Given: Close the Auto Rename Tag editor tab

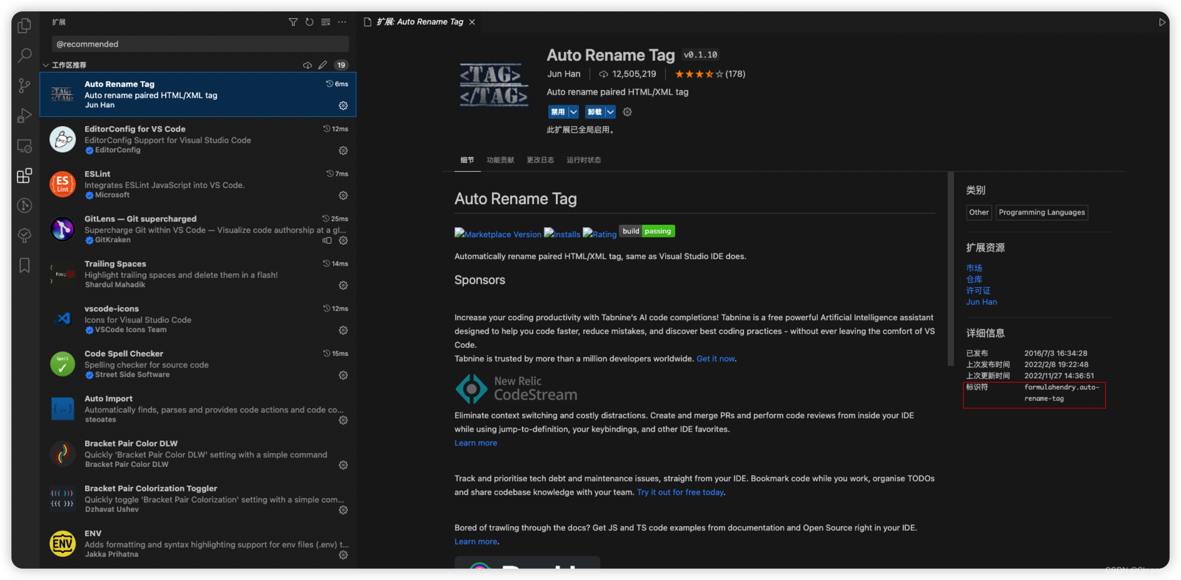Looking at the screenshot, I should [472, 22].
